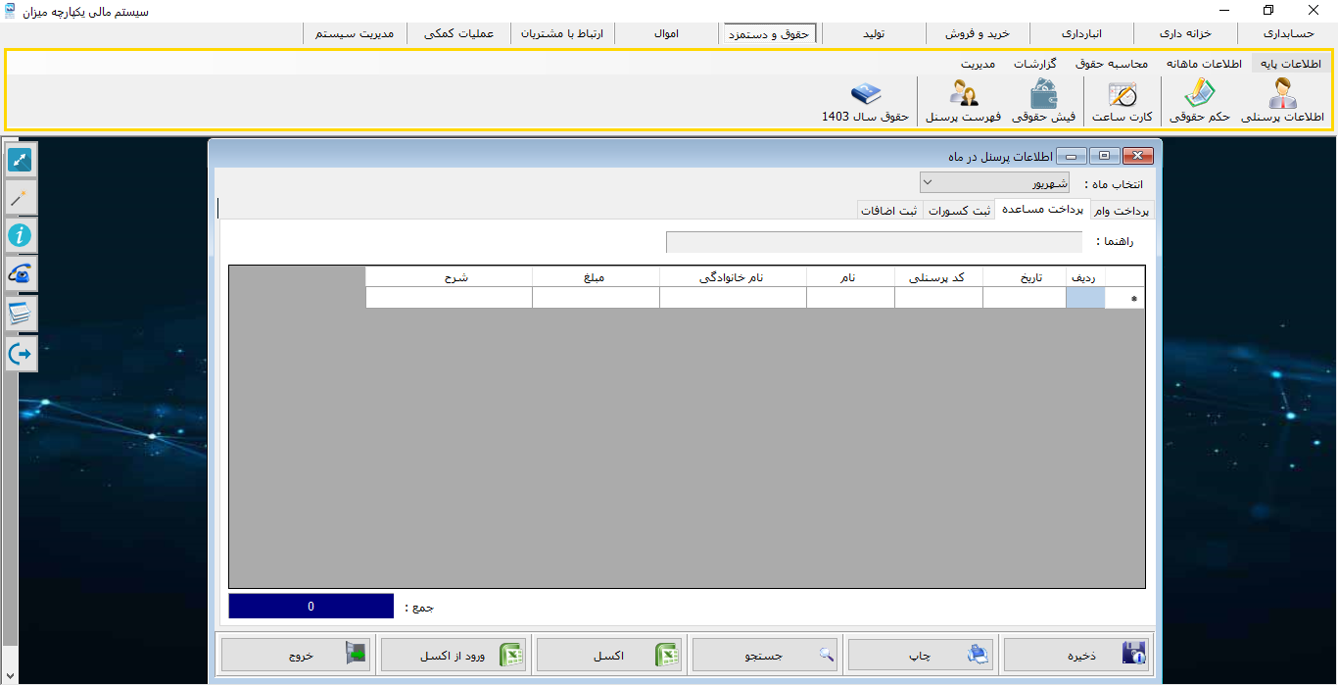Viewport: 1338px width, 685px height.
Task: Click ورود از اکسل import button
Action: pos(453,655)
